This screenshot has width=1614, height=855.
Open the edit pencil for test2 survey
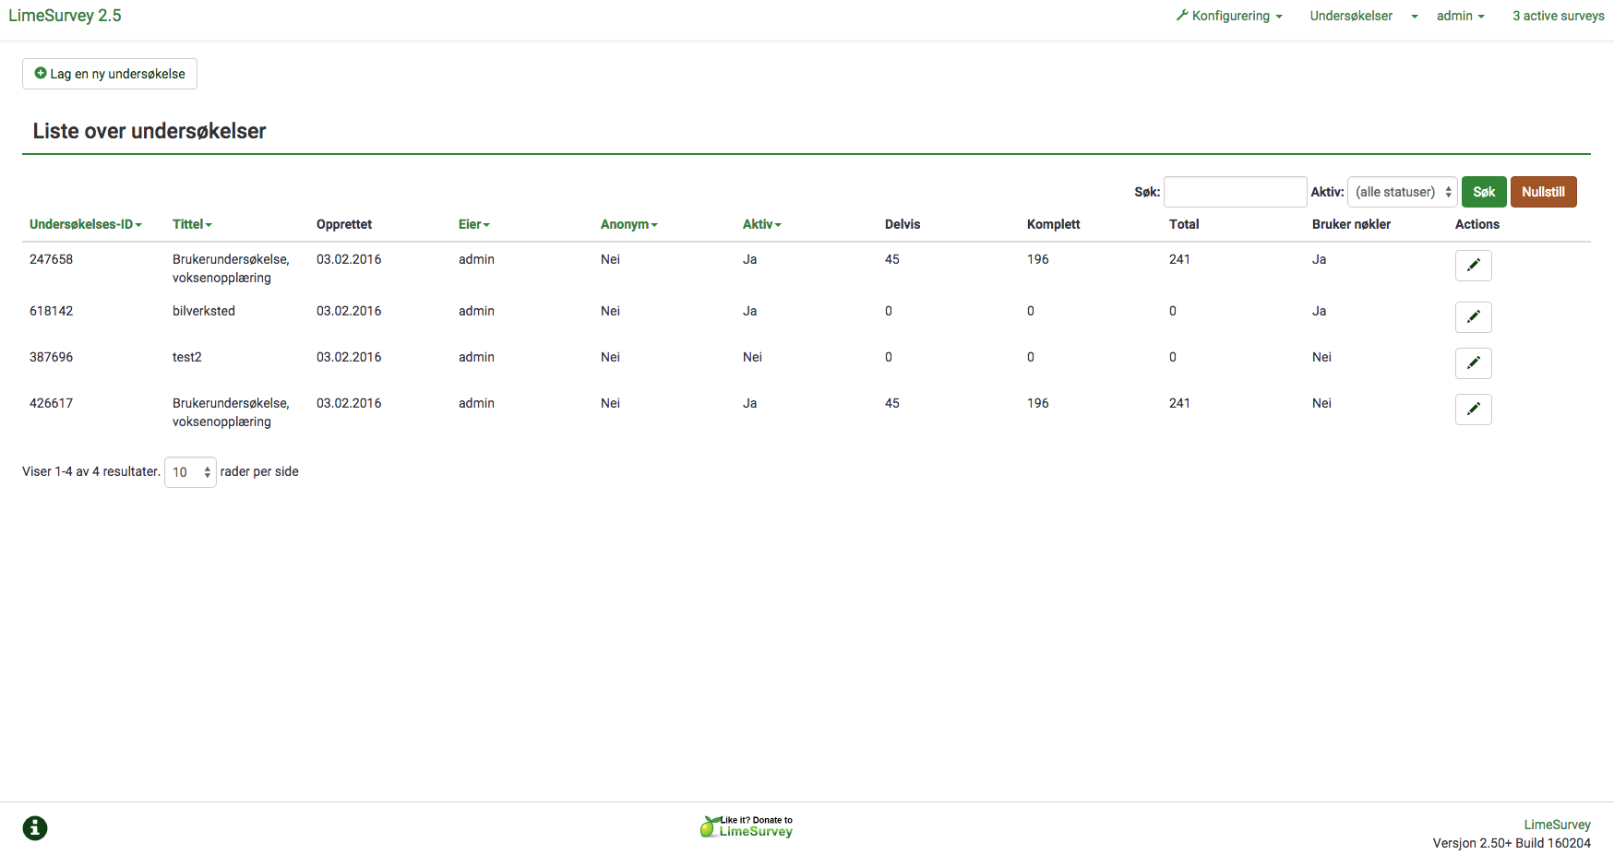point(1473,363)
